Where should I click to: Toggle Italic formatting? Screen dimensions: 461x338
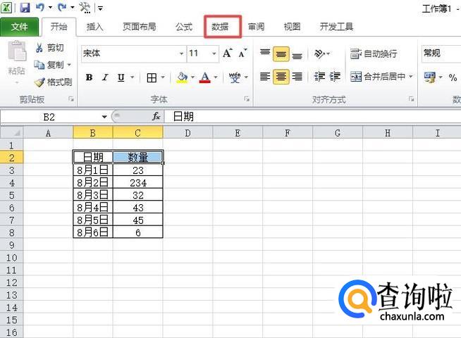[105, 77]
